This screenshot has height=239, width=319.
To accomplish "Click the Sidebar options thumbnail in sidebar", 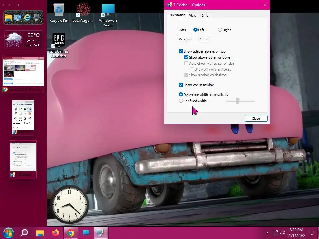I will coord(23,159).
